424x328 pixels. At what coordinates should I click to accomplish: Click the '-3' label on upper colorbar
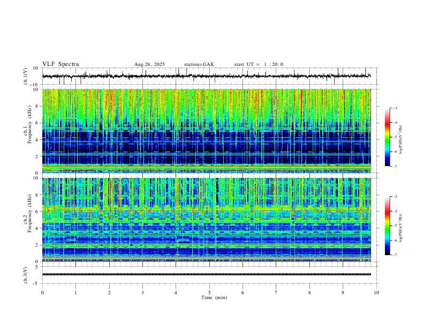(395, 108)
